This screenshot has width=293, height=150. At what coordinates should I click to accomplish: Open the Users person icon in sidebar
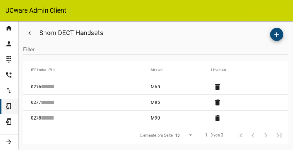tap(9, 44)
